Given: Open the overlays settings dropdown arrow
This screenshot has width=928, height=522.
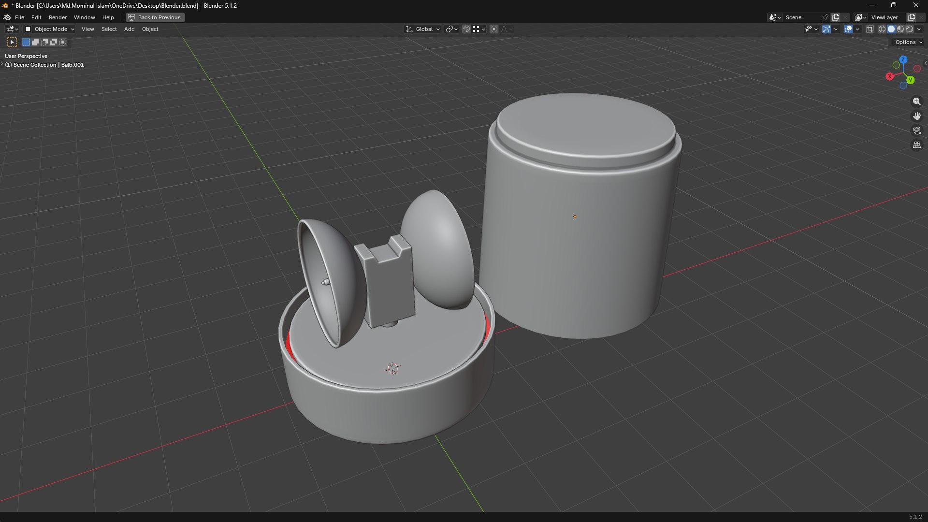Looking at the screenshot, I should point(857,29).
